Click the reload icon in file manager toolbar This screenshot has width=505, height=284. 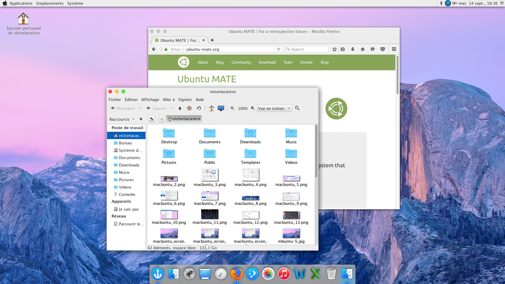199,108
